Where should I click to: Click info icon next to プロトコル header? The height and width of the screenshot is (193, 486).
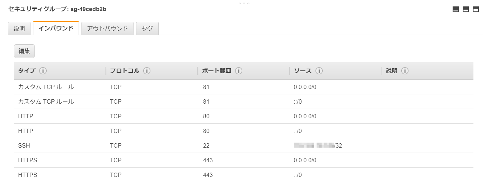pos(146,71)
